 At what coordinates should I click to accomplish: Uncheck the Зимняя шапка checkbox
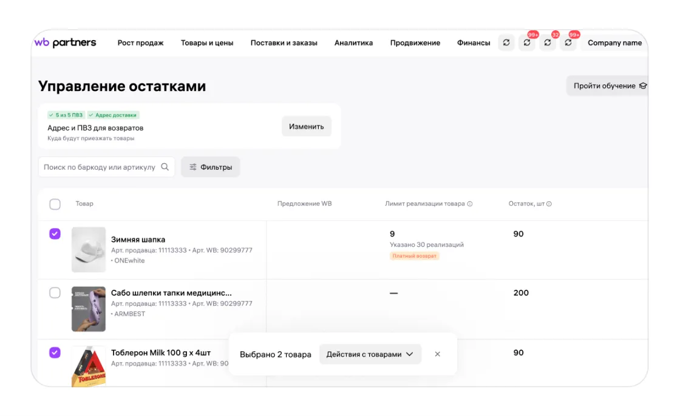55,234
